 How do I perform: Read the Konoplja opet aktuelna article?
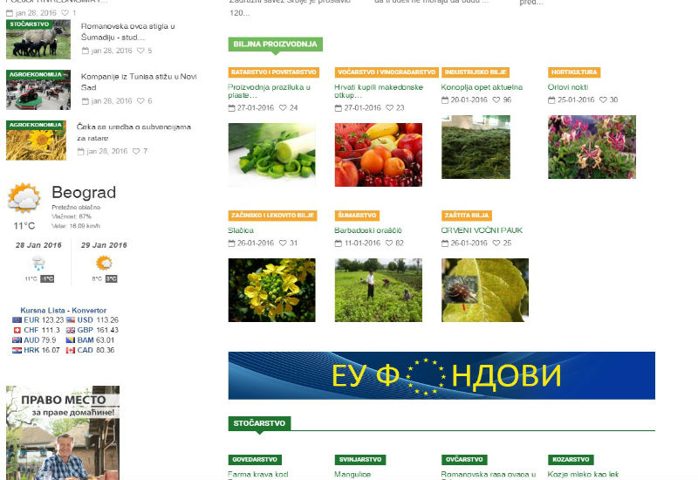[482, 87]
